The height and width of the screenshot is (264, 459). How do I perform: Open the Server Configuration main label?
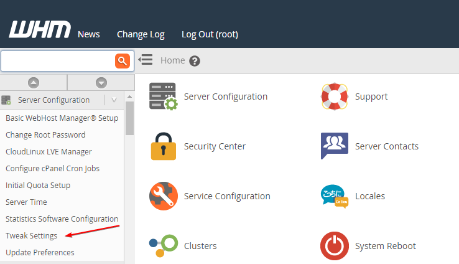click(x=226, y=97)
